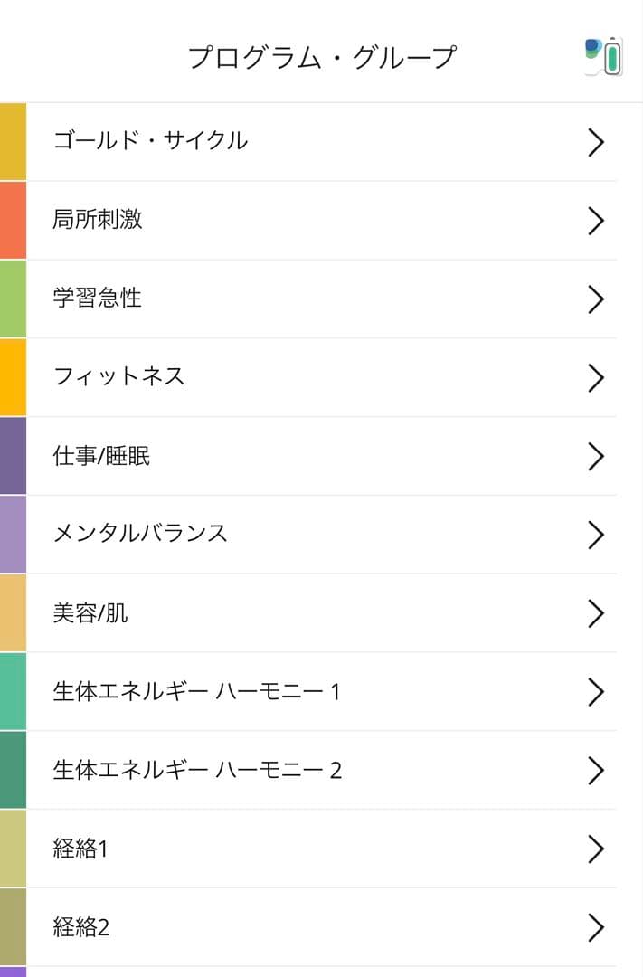Select the 学習急性 group label
643x977 pixels.
(x=98, y=299)
